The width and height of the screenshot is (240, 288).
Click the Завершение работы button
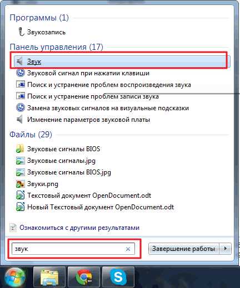click(184, 249)
